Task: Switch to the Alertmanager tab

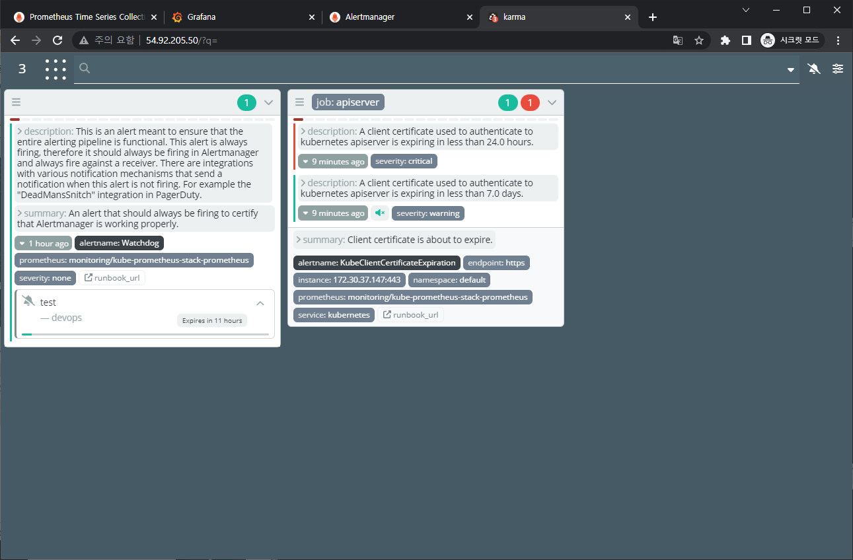Action: point(400,17)
